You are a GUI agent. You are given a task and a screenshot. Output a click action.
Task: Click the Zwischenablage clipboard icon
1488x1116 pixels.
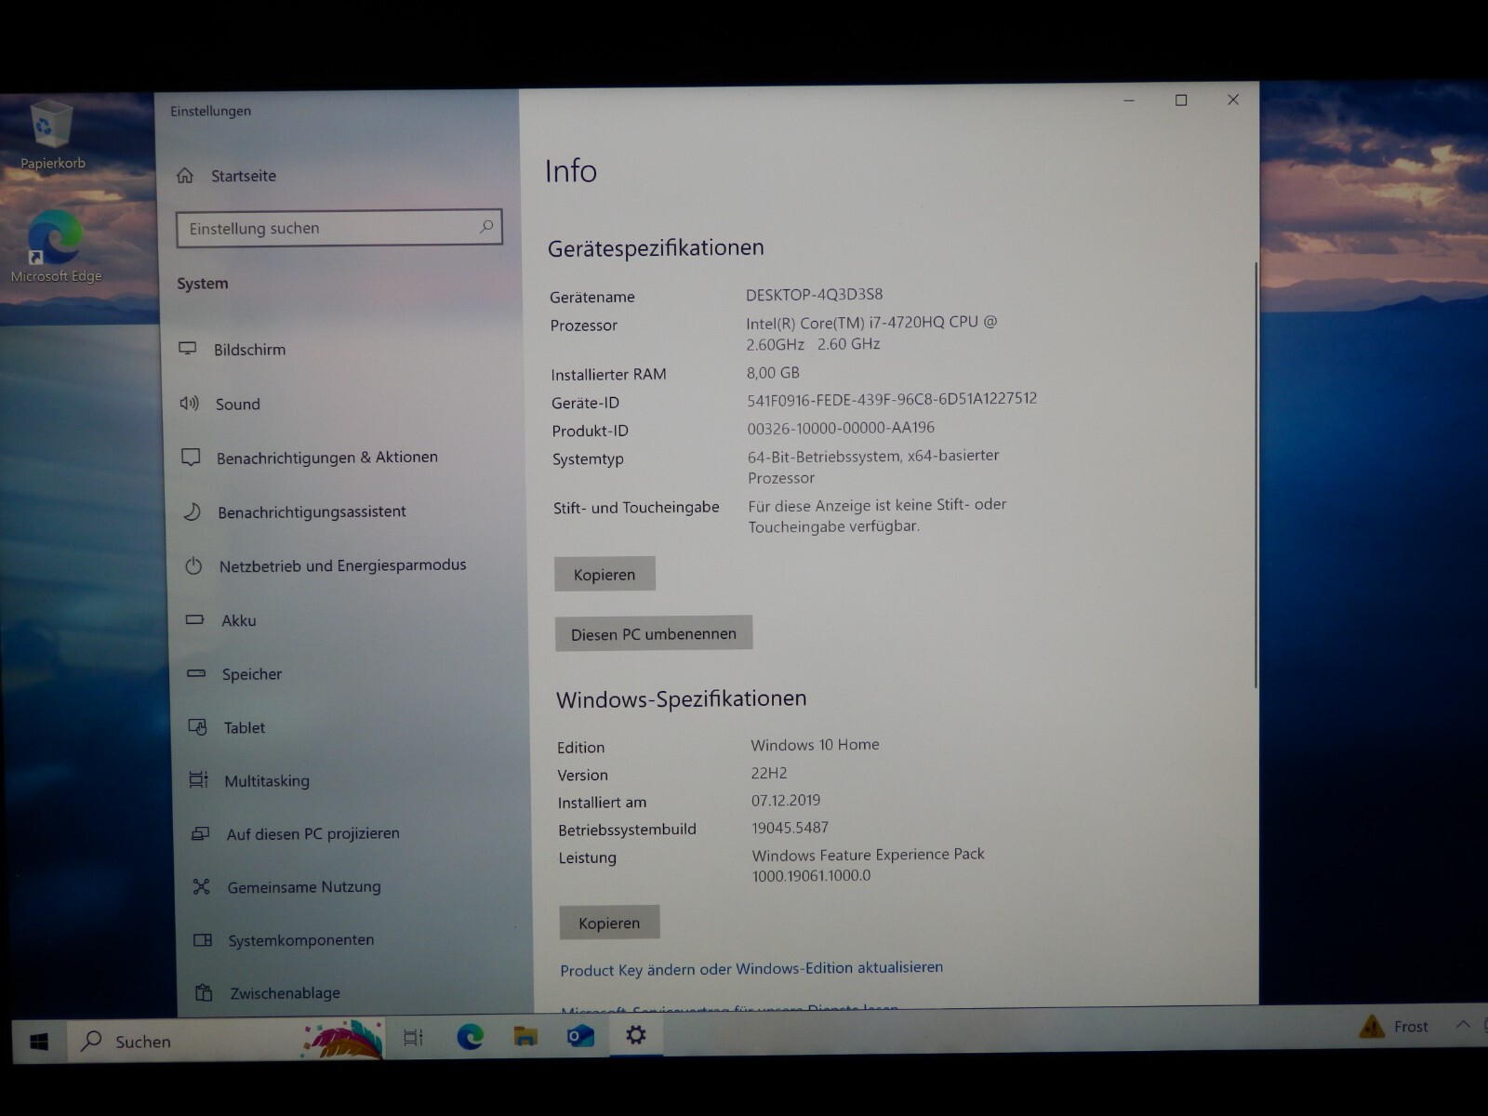click(204, 992)
